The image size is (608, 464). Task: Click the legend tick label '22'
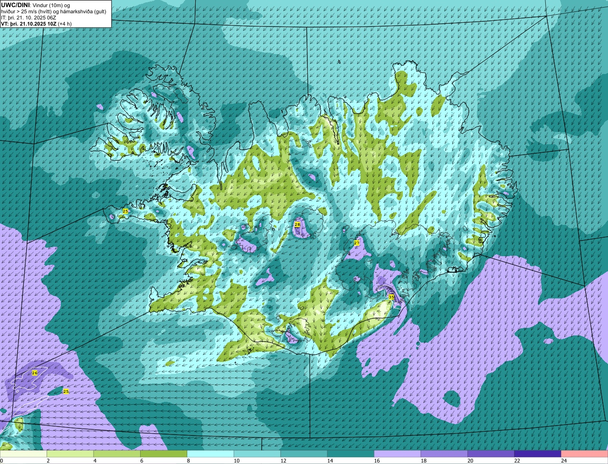[517, 460]
